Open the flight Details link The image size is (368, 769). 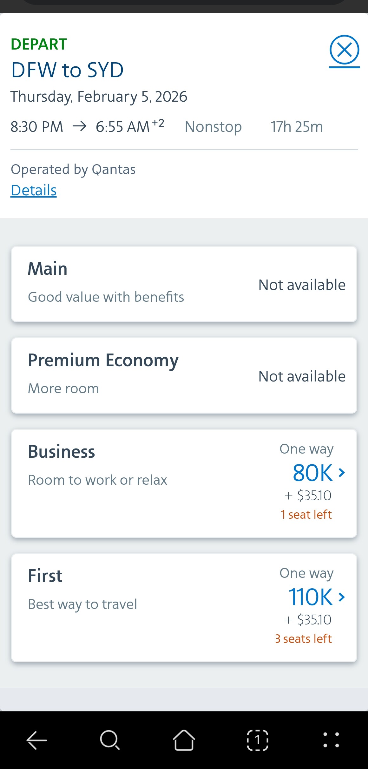point(34,191)
